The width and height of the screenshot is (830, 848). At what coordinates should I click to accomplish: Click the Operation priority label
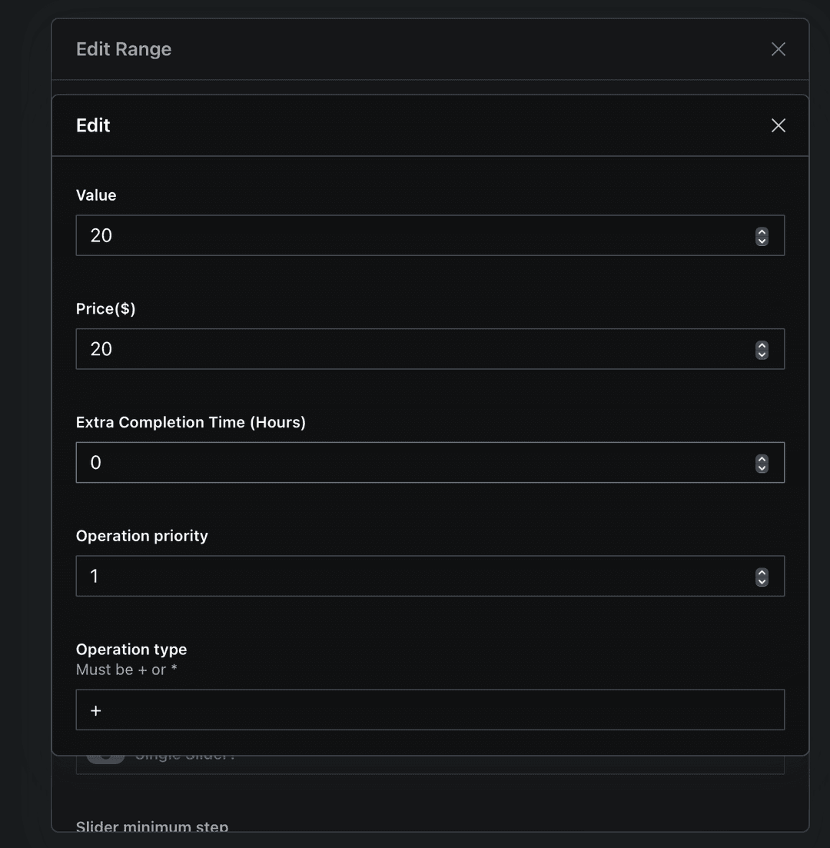point(141,536)
